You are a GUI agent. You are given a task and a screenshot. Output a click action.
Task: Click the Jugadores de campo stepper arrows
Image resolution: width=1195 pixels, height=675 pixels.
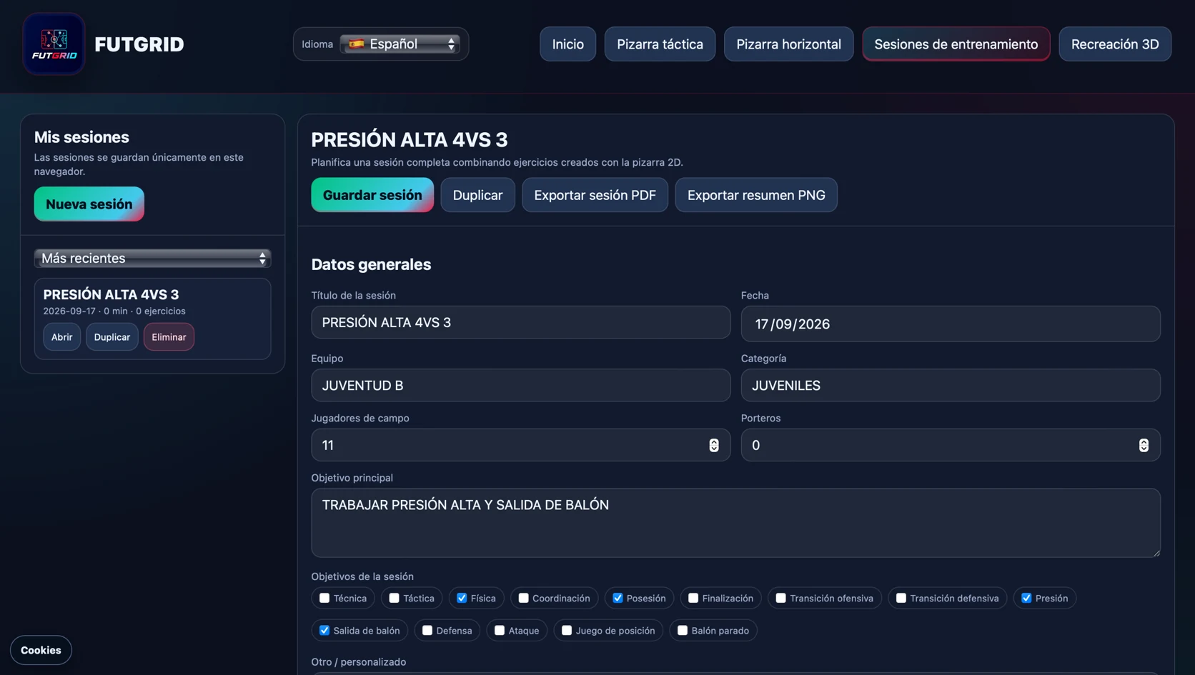click(x=714, y=446)
